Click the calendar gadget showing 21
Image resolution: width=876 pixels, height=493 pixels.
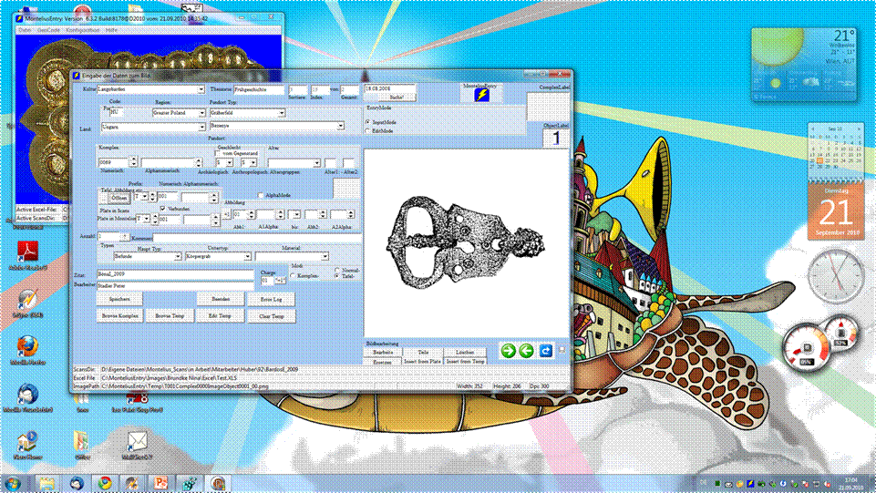835,211
